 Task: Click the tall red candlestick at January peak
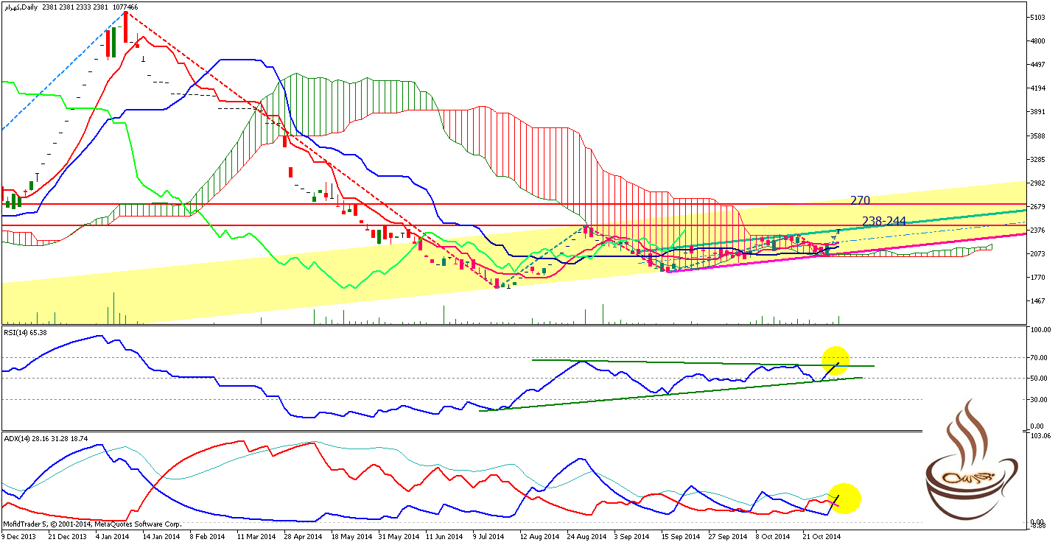tap(126, 28)
